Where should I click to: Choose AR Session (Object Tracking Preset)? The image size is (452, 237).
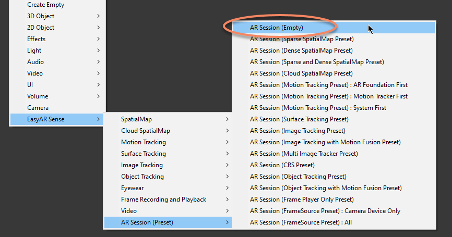point(298,177)
